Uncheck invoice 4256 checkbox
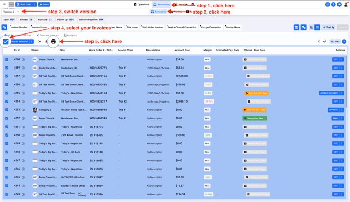The height and width of the screenshot is (202, 350). coord(7,85)
